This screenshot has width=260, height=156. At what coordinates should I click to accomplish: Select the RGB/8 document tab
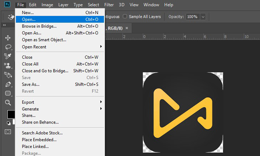[x=118, y=28]
